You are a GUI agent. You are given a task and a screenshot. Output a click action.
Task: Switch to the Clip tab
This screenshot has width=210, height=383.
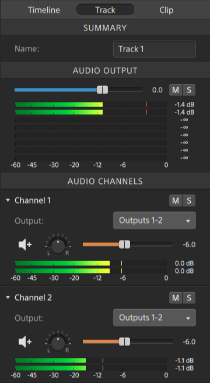click(x=166, y=10)
